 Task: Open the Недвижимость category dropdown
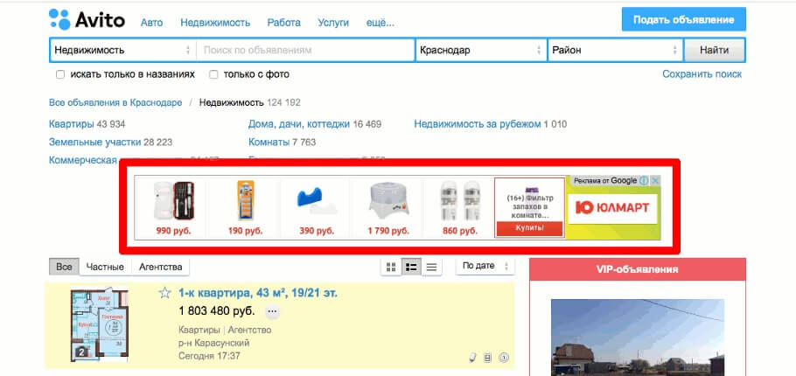point(122,50)
